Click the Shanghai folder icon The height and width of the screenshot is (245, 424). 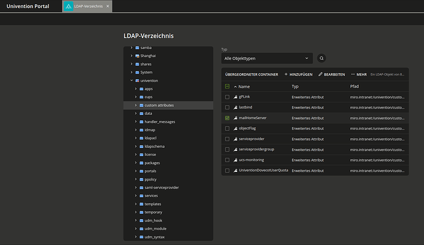point(137,56)
